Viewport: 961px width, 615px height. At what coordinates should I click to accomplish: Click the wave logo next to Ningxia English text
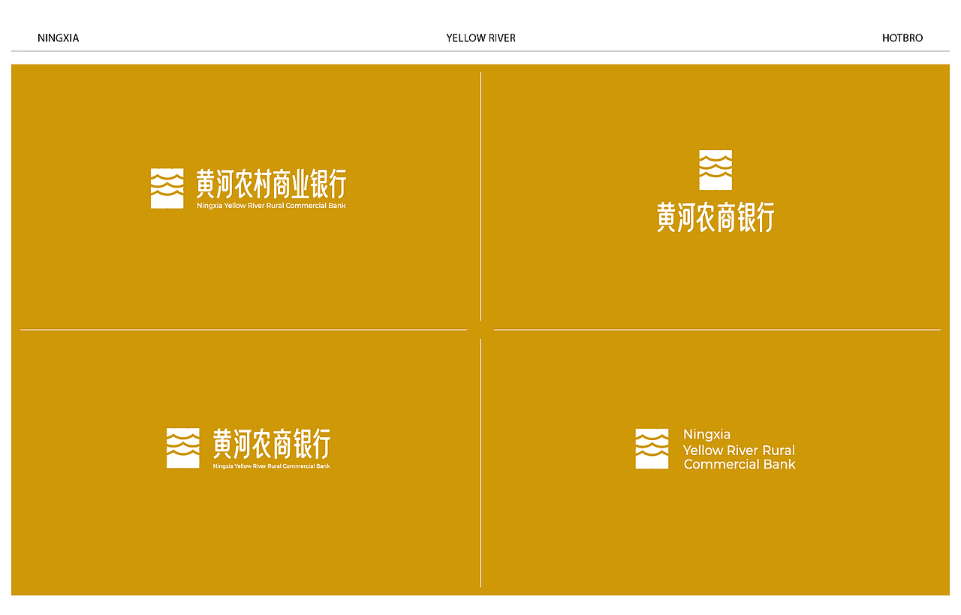click(652, 449)
